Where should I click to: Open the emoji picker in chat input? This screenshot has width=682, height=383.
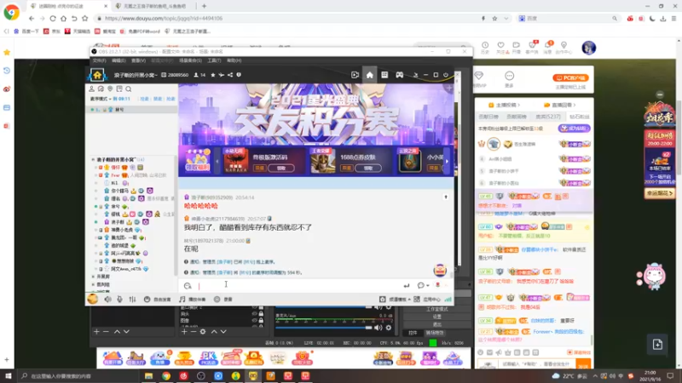click(188, 286)
